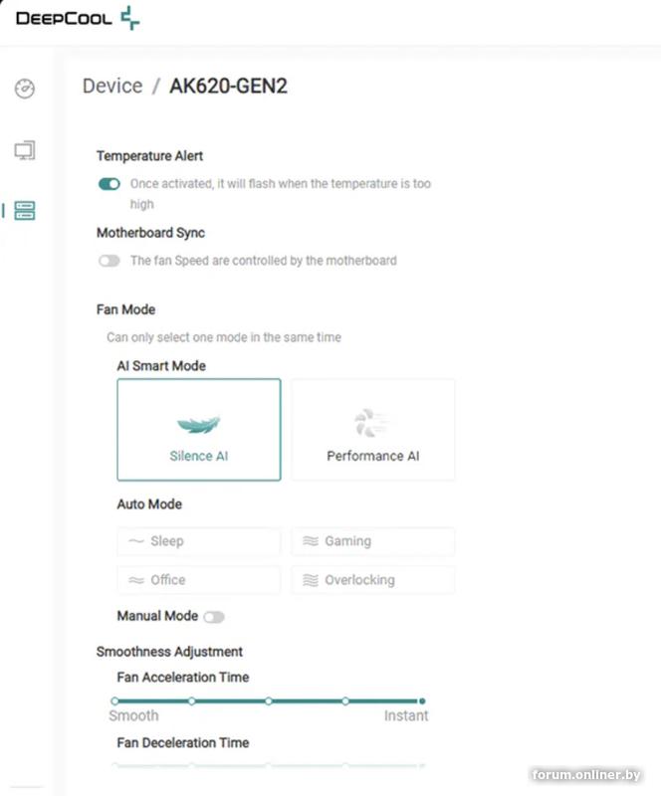Disable the Temperature Alert toggle

[109, 184]
